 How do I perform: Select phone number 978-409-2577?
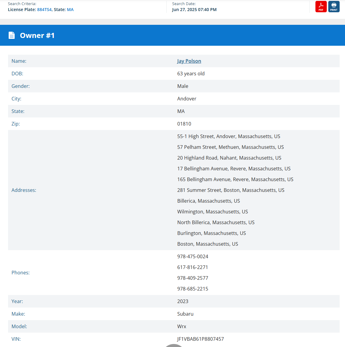pyautogui.click(x=193, y=278)
